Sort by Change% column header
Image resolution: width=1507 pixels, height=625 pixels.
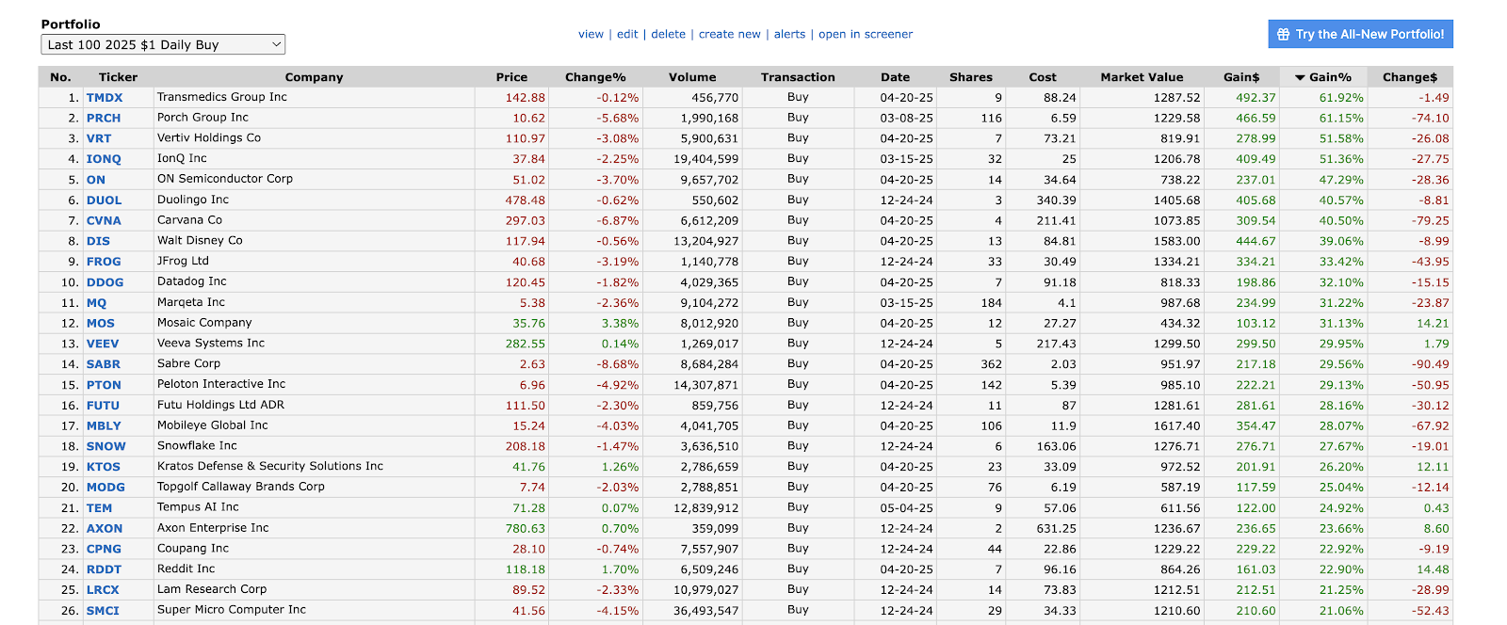click(x=595, y=77)
